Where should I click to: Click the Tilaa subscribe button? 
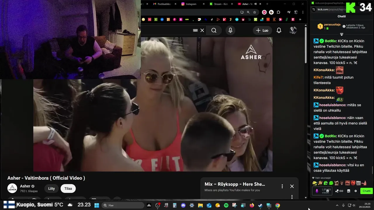[x=68, y=188]
